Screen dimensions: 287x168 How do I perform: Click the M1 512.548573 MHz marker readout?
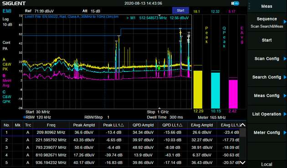tap(158, 18)
